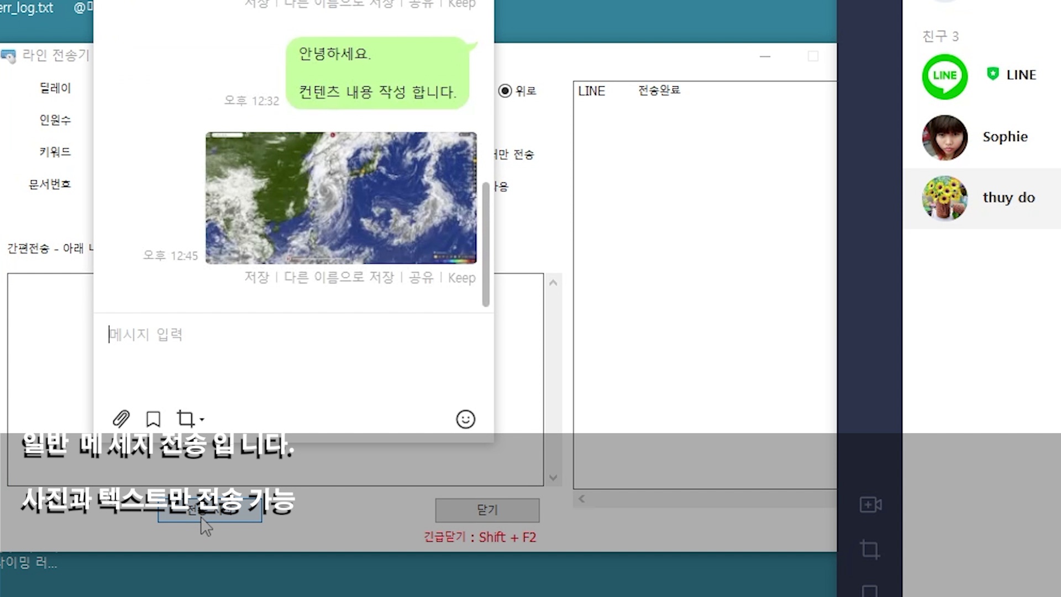Screen dimensions: 1061x597
Task: Click the crop icon in the dark sidebar
Action: (x=870, y=549)
